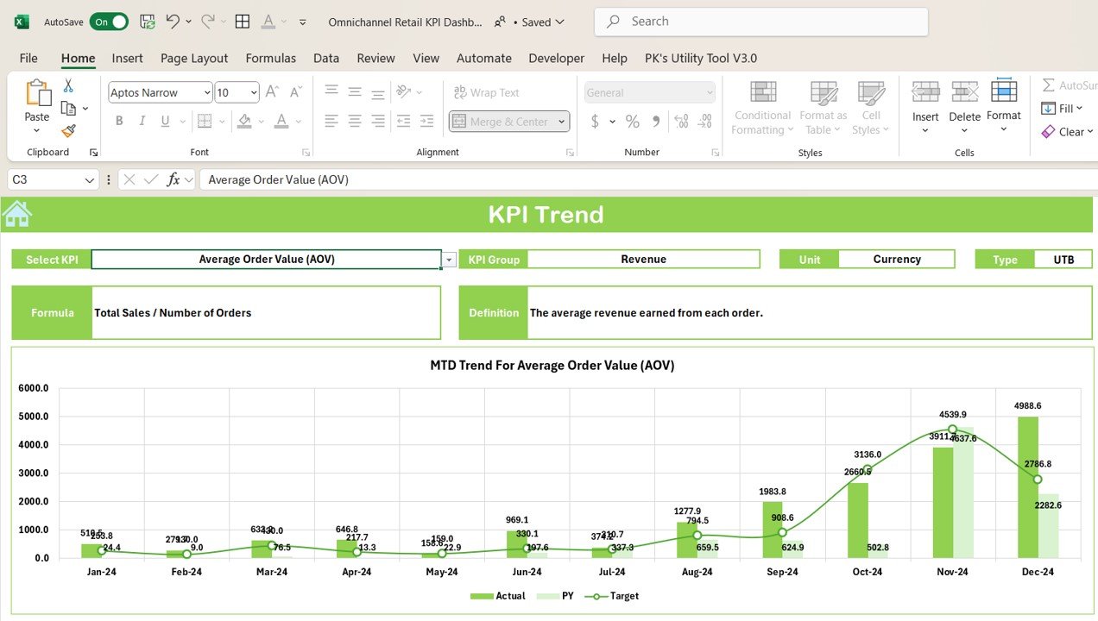
Task: Toggle the AutoSave switch off
Action: [110, 22]
